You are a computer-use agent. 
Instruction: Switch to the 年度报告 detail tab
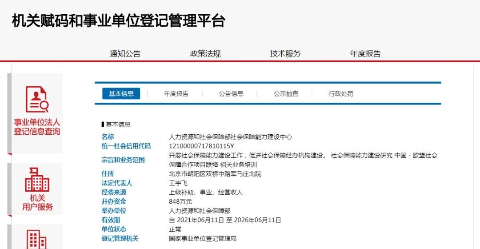click(176, 94)
